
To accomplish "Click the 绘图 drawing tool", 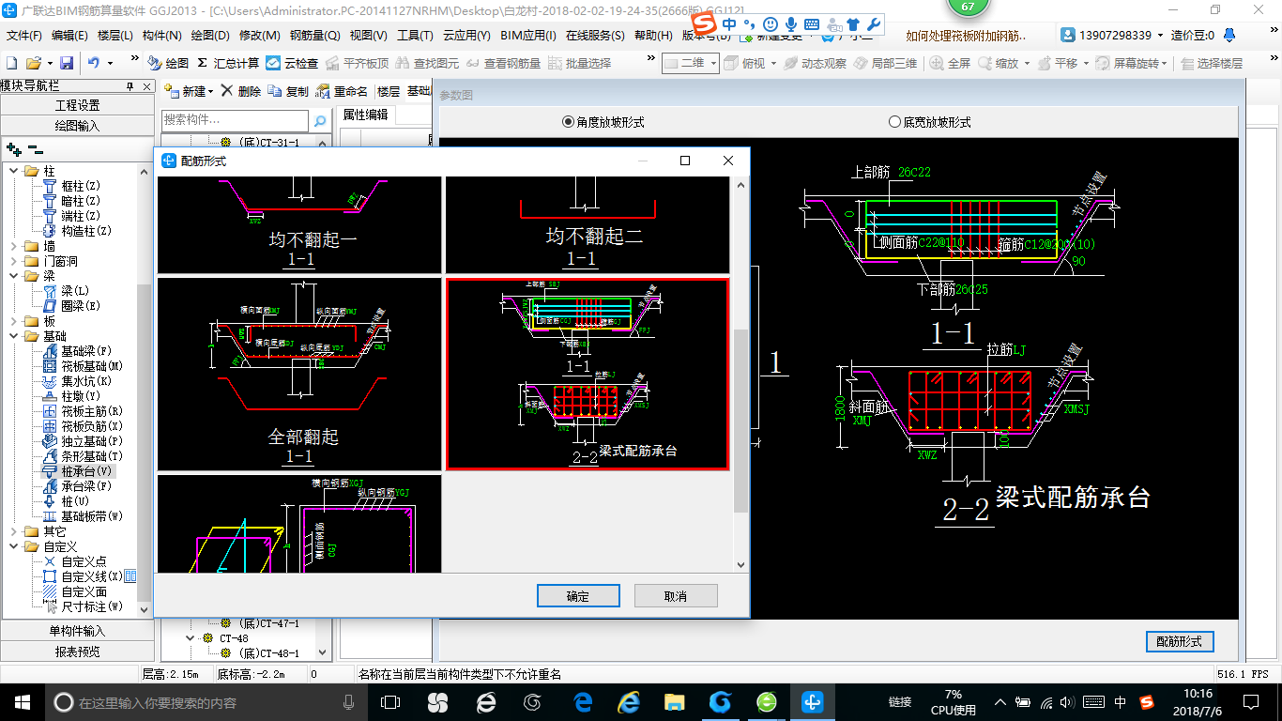I will [x=168, y=63].
